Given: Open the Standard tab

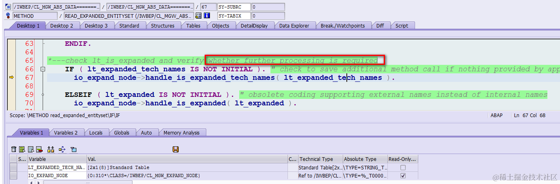Looking at the screenshot, I should (x=129, y=26).
